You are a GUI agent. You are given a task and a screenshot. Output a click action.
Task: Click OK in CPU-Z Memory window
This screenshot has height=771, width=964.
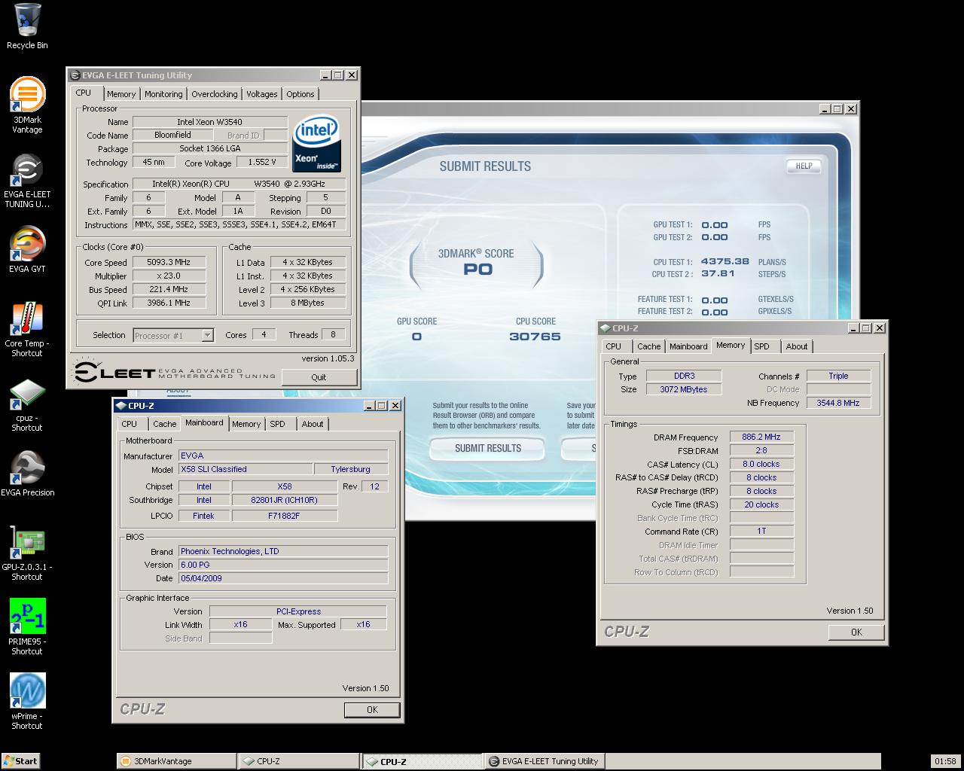pyautogui.click(x=856, y=632)
